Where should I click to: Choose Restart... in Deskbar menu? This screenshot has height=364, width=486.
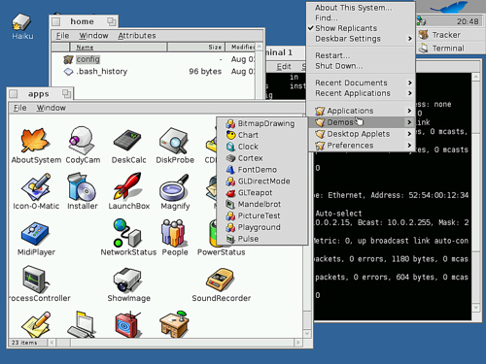point(361,55)
